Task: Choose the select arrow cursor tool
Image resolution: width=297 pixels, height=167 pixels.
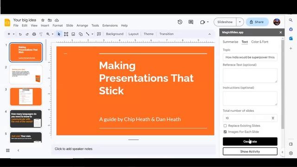Action: click(x=59, y=34)
